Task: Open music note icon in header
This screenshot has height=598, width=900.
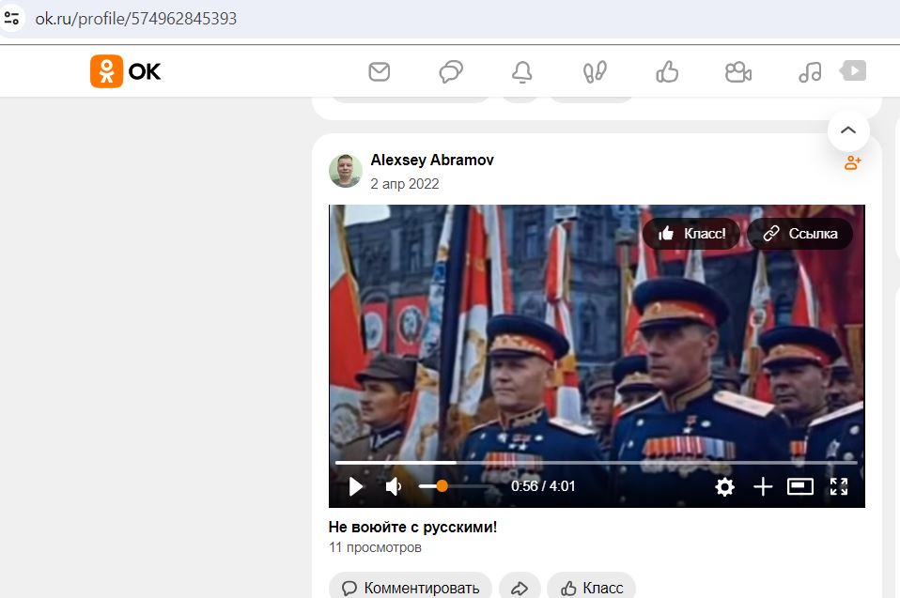Action: [x=810, y=72]
